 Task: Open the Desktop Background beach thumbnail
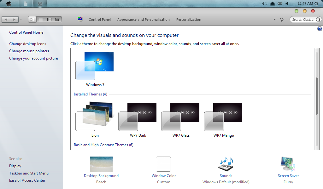[x=101, y=164]
